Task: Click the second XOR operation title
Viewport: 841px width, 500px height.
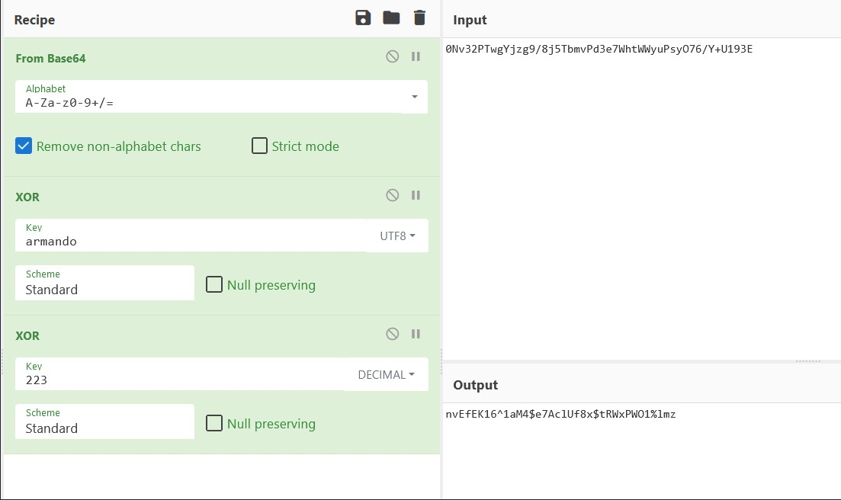Action: (27, 335)
